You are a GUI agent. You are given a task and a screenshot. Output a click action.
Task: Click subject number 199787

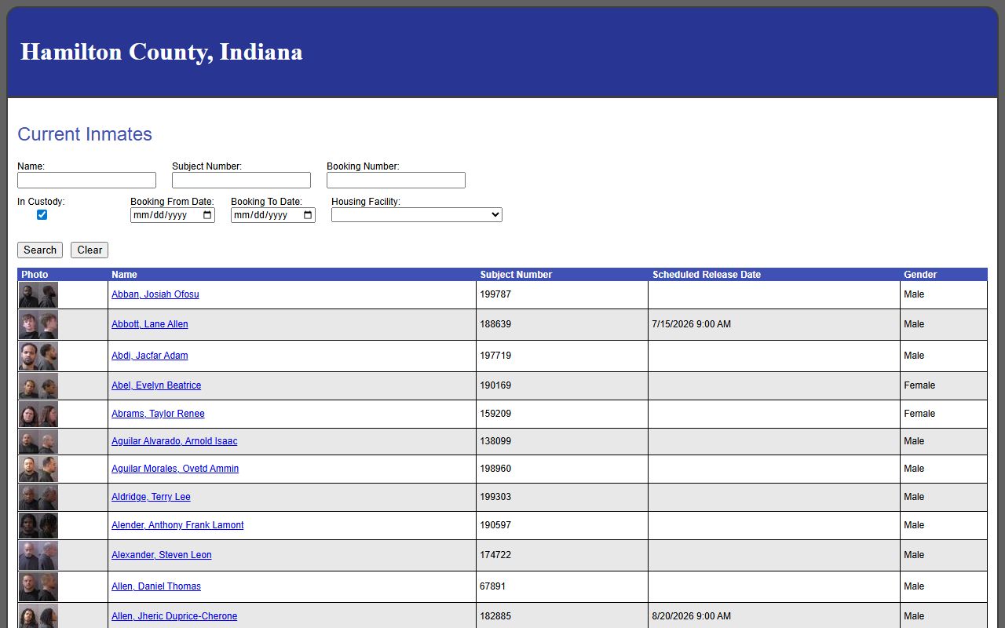point(495,294)
